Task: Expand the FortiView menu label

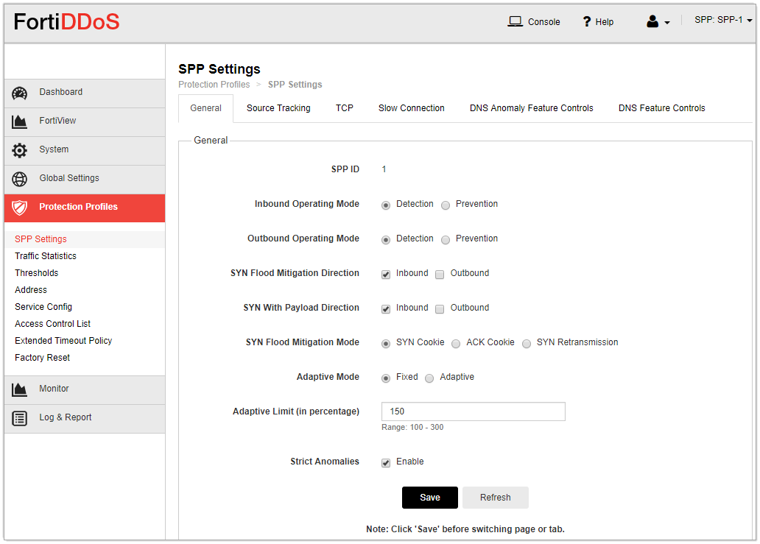Action: [57, 121]
